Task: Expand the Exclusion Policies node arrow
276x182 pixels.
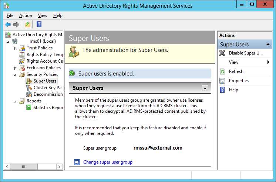Action: tap(15, 68)
